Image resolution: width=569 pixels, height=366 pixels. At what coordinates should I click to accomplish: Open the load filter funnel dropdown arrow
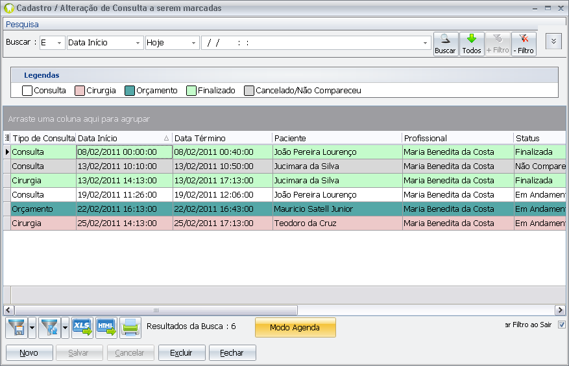tap(65, 328)
